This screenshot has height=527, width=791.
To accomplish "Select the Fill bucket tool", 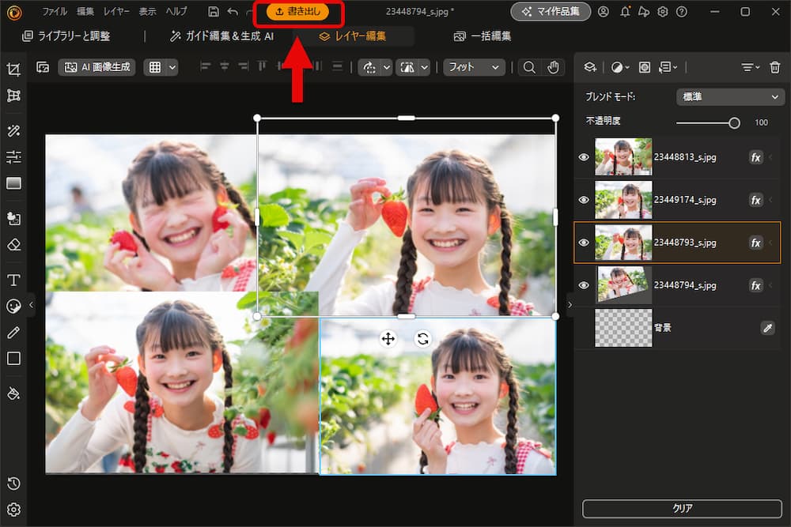I will (x=13, y=393).
